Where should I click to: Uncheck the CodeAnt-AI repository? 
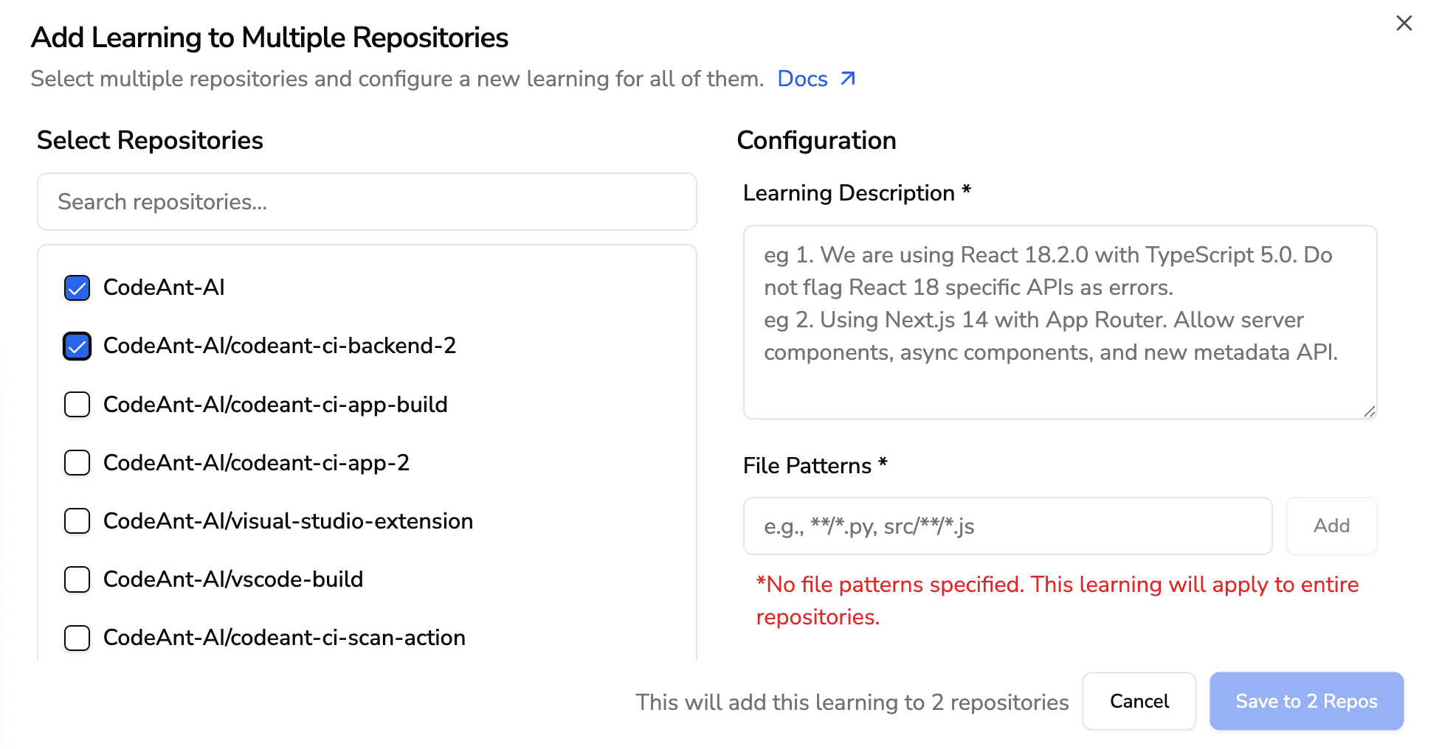pyautogui.click(x=76, y=288)
